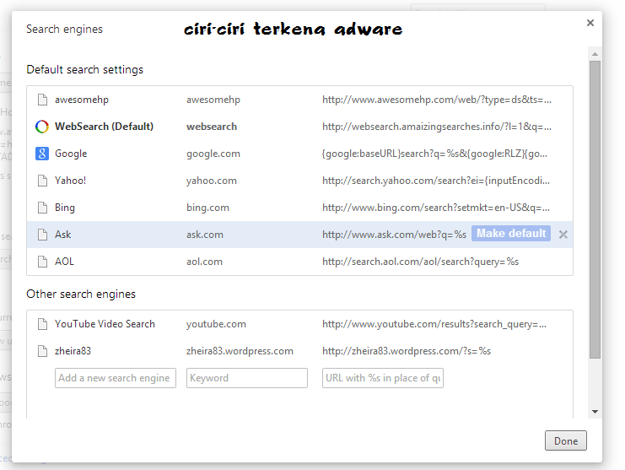This screenshot has height=470, width=625.
Task: Click the awesomehp.com URL
Action: tap(437, 100)
